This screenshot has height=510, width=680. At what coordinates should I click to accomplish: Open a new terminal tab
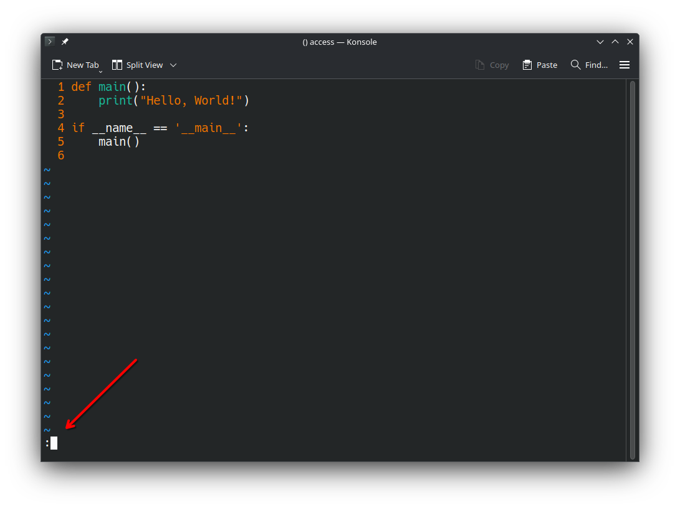coord(75,65)
